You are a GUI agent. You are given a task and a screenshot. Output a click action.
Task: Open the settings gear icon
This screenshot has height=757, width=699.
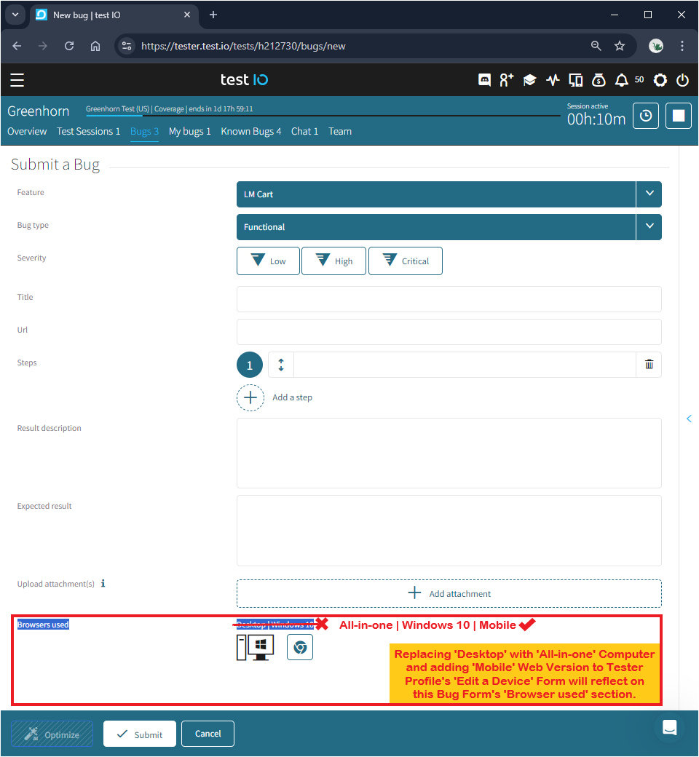coord(660,79)
